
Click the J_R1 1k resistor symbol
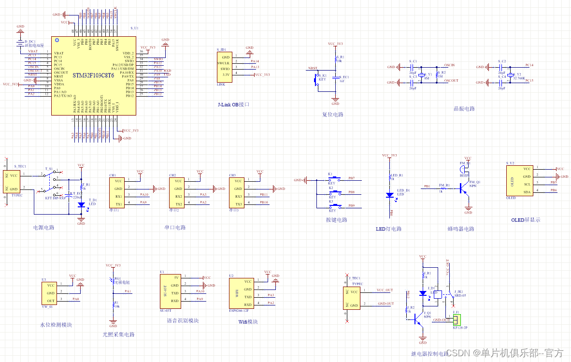(423, 275)
